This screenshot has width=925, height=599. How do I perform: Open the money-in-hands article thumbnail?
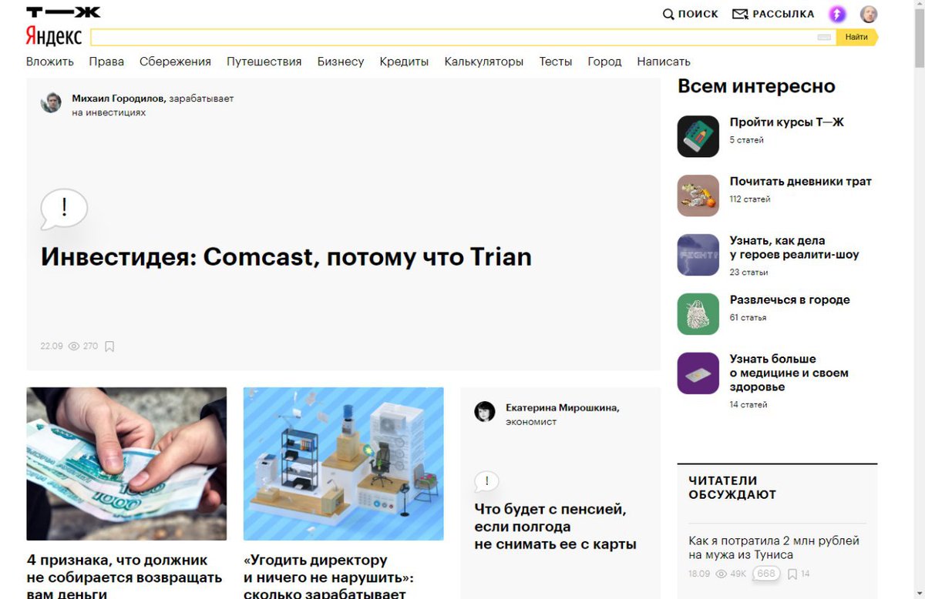point(126,463)
